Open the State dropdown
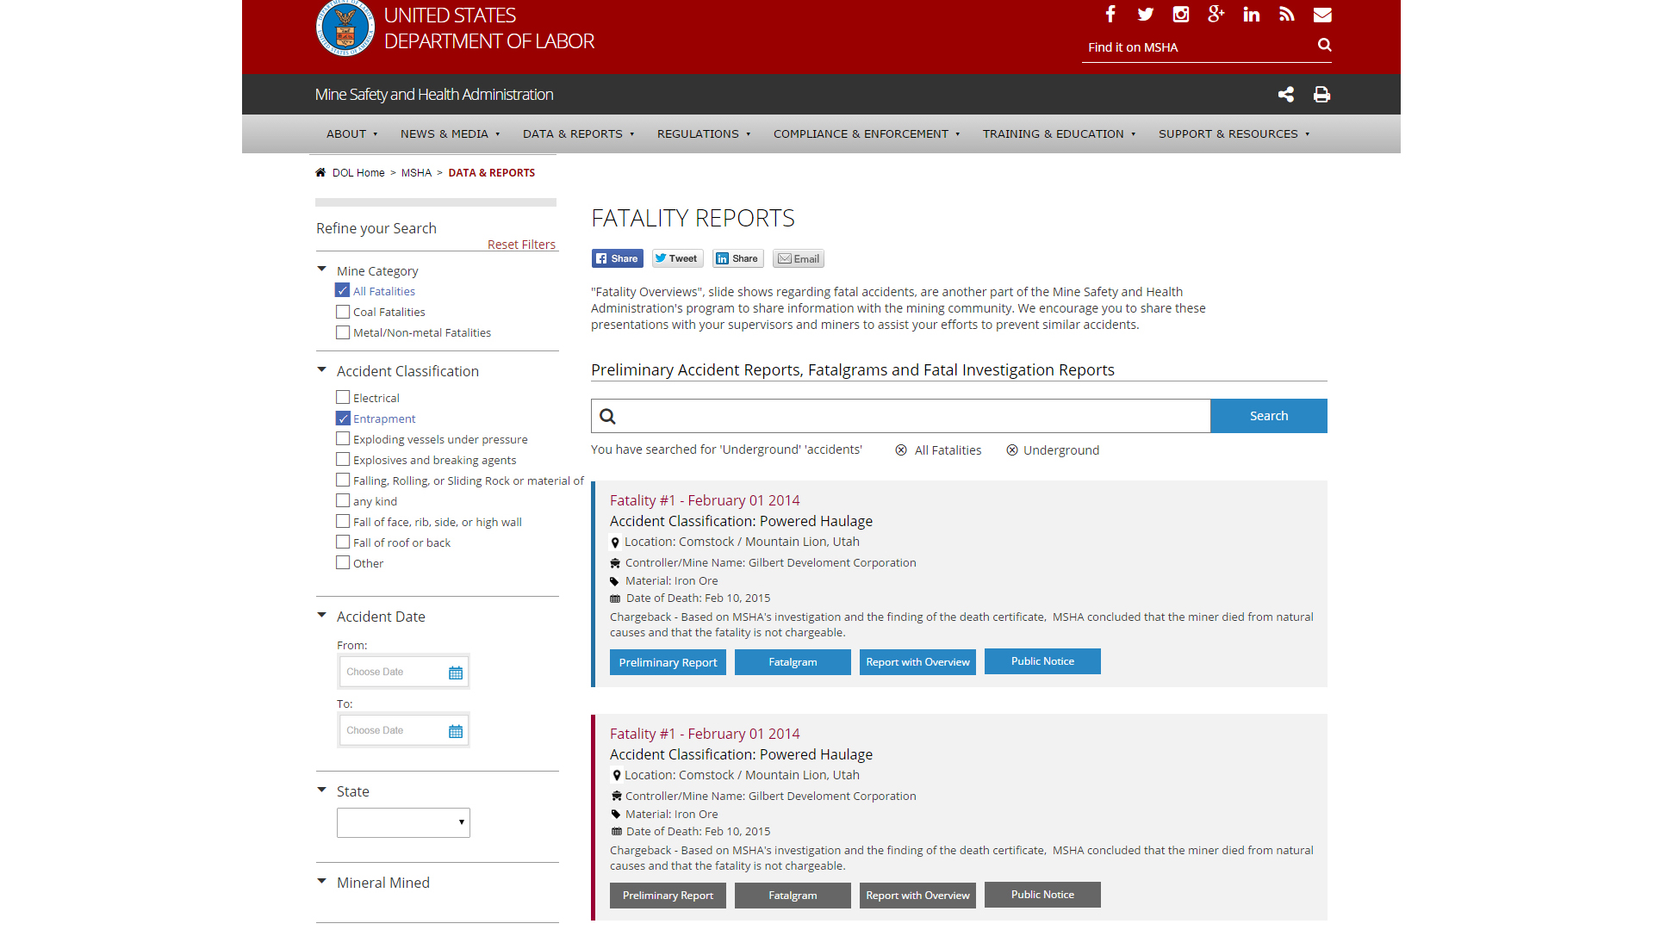 (x=403, y=822)
